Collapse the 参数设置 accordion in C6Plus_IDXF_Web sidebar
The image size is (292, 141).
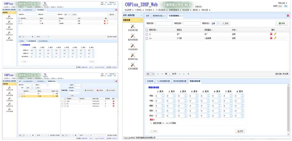point(141,20)
